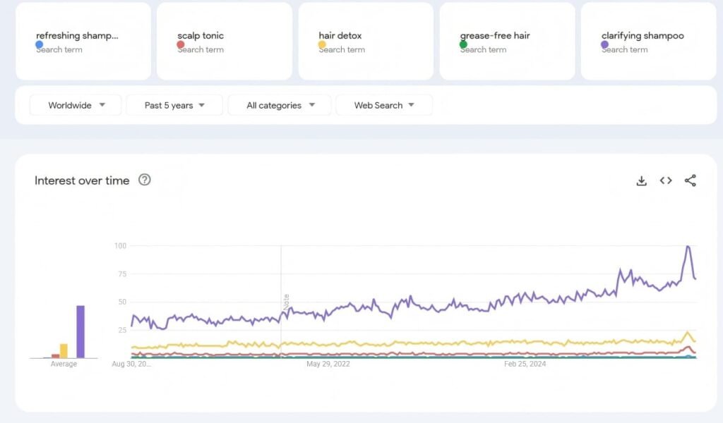
Task: Share the Interest over time chart
Action: [690, 180]
